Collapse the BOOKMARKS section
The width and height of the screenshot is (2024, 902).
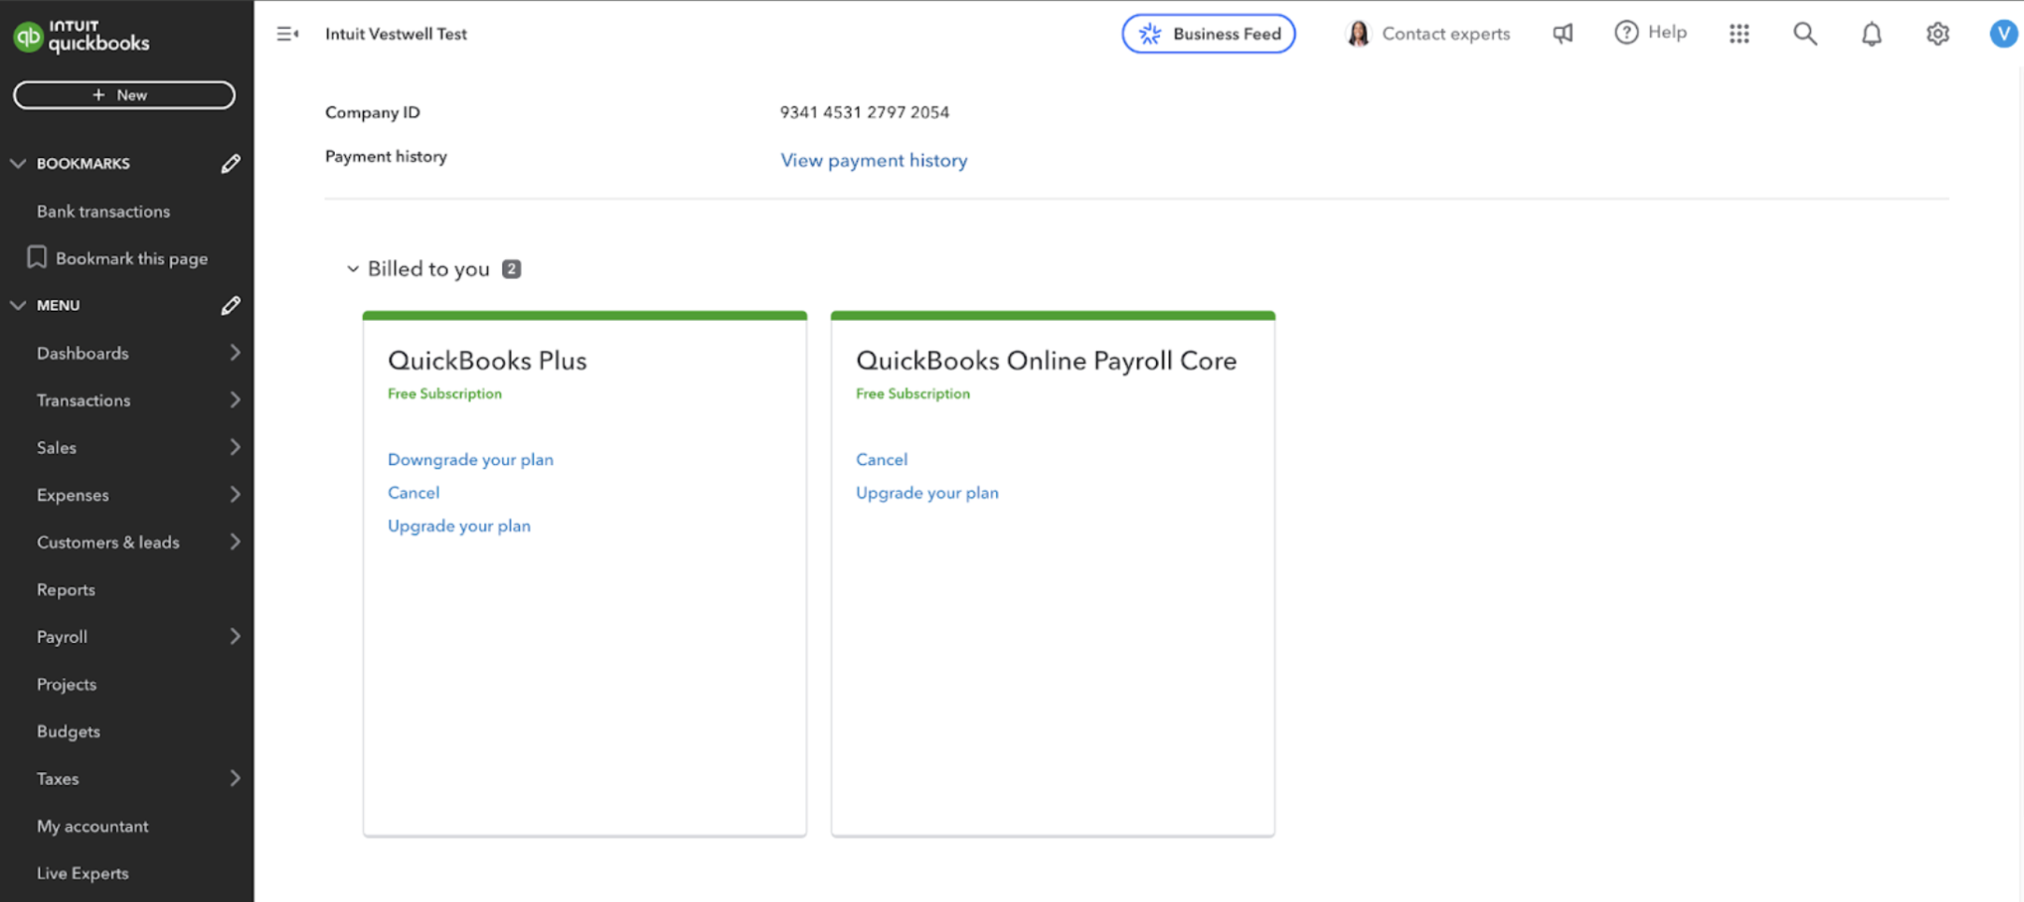point(18,164)
